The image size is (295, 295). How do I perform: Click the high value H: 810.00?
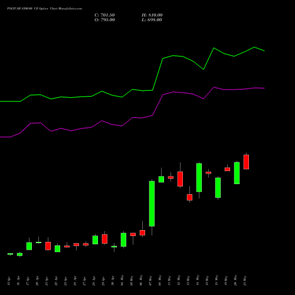pyautogui.click(x=152, y=15)
